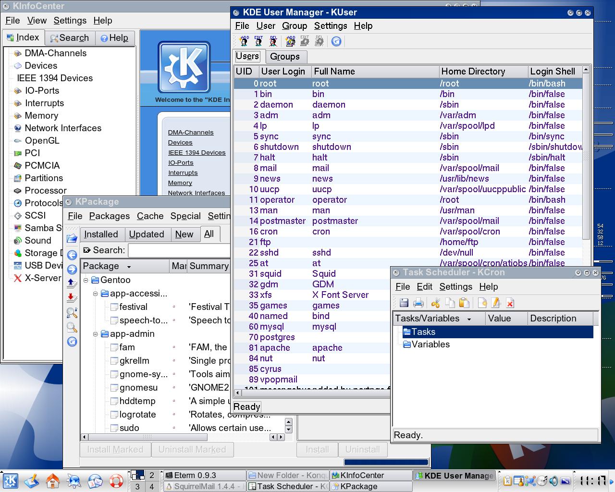Click the Add user icon in KUser
Image resolution: width=615 pixels, height=492 pixels.
pos(244,41)
